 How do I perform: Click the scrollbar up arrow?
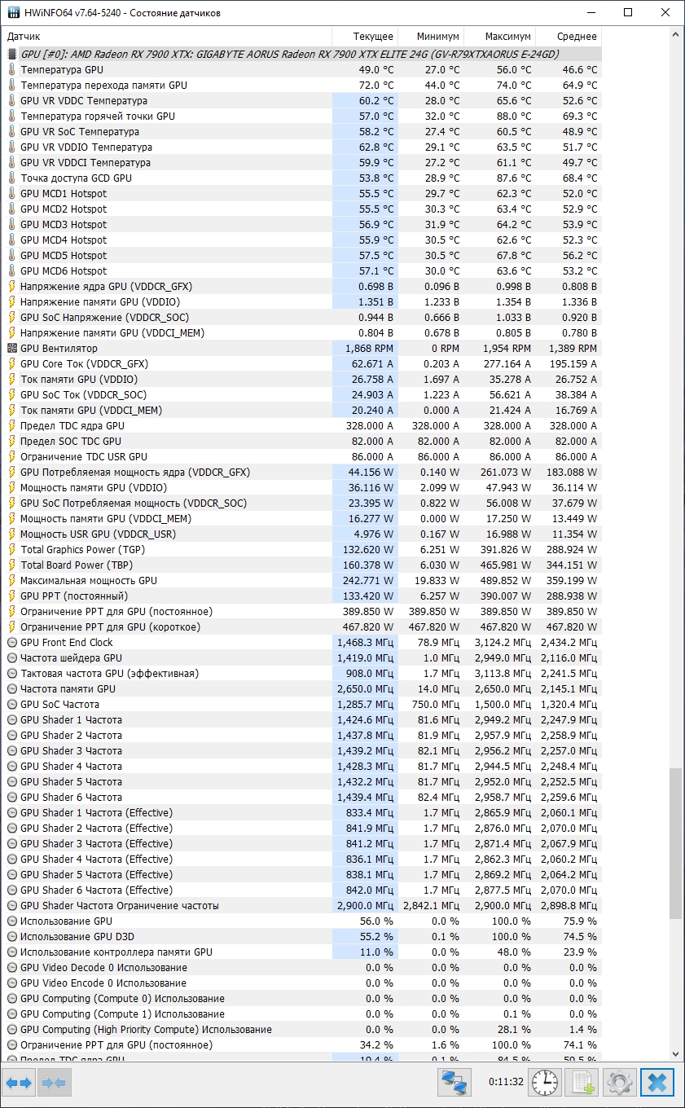675,35
